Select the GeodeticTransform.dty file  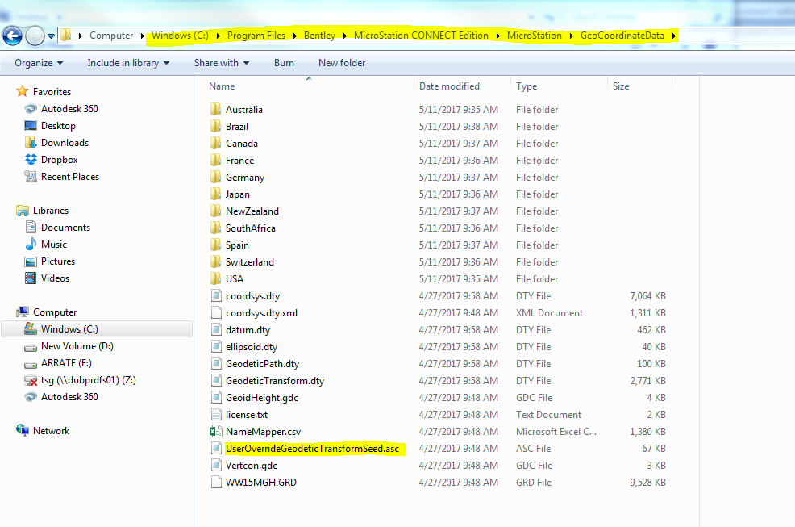(x=267, y=381)
